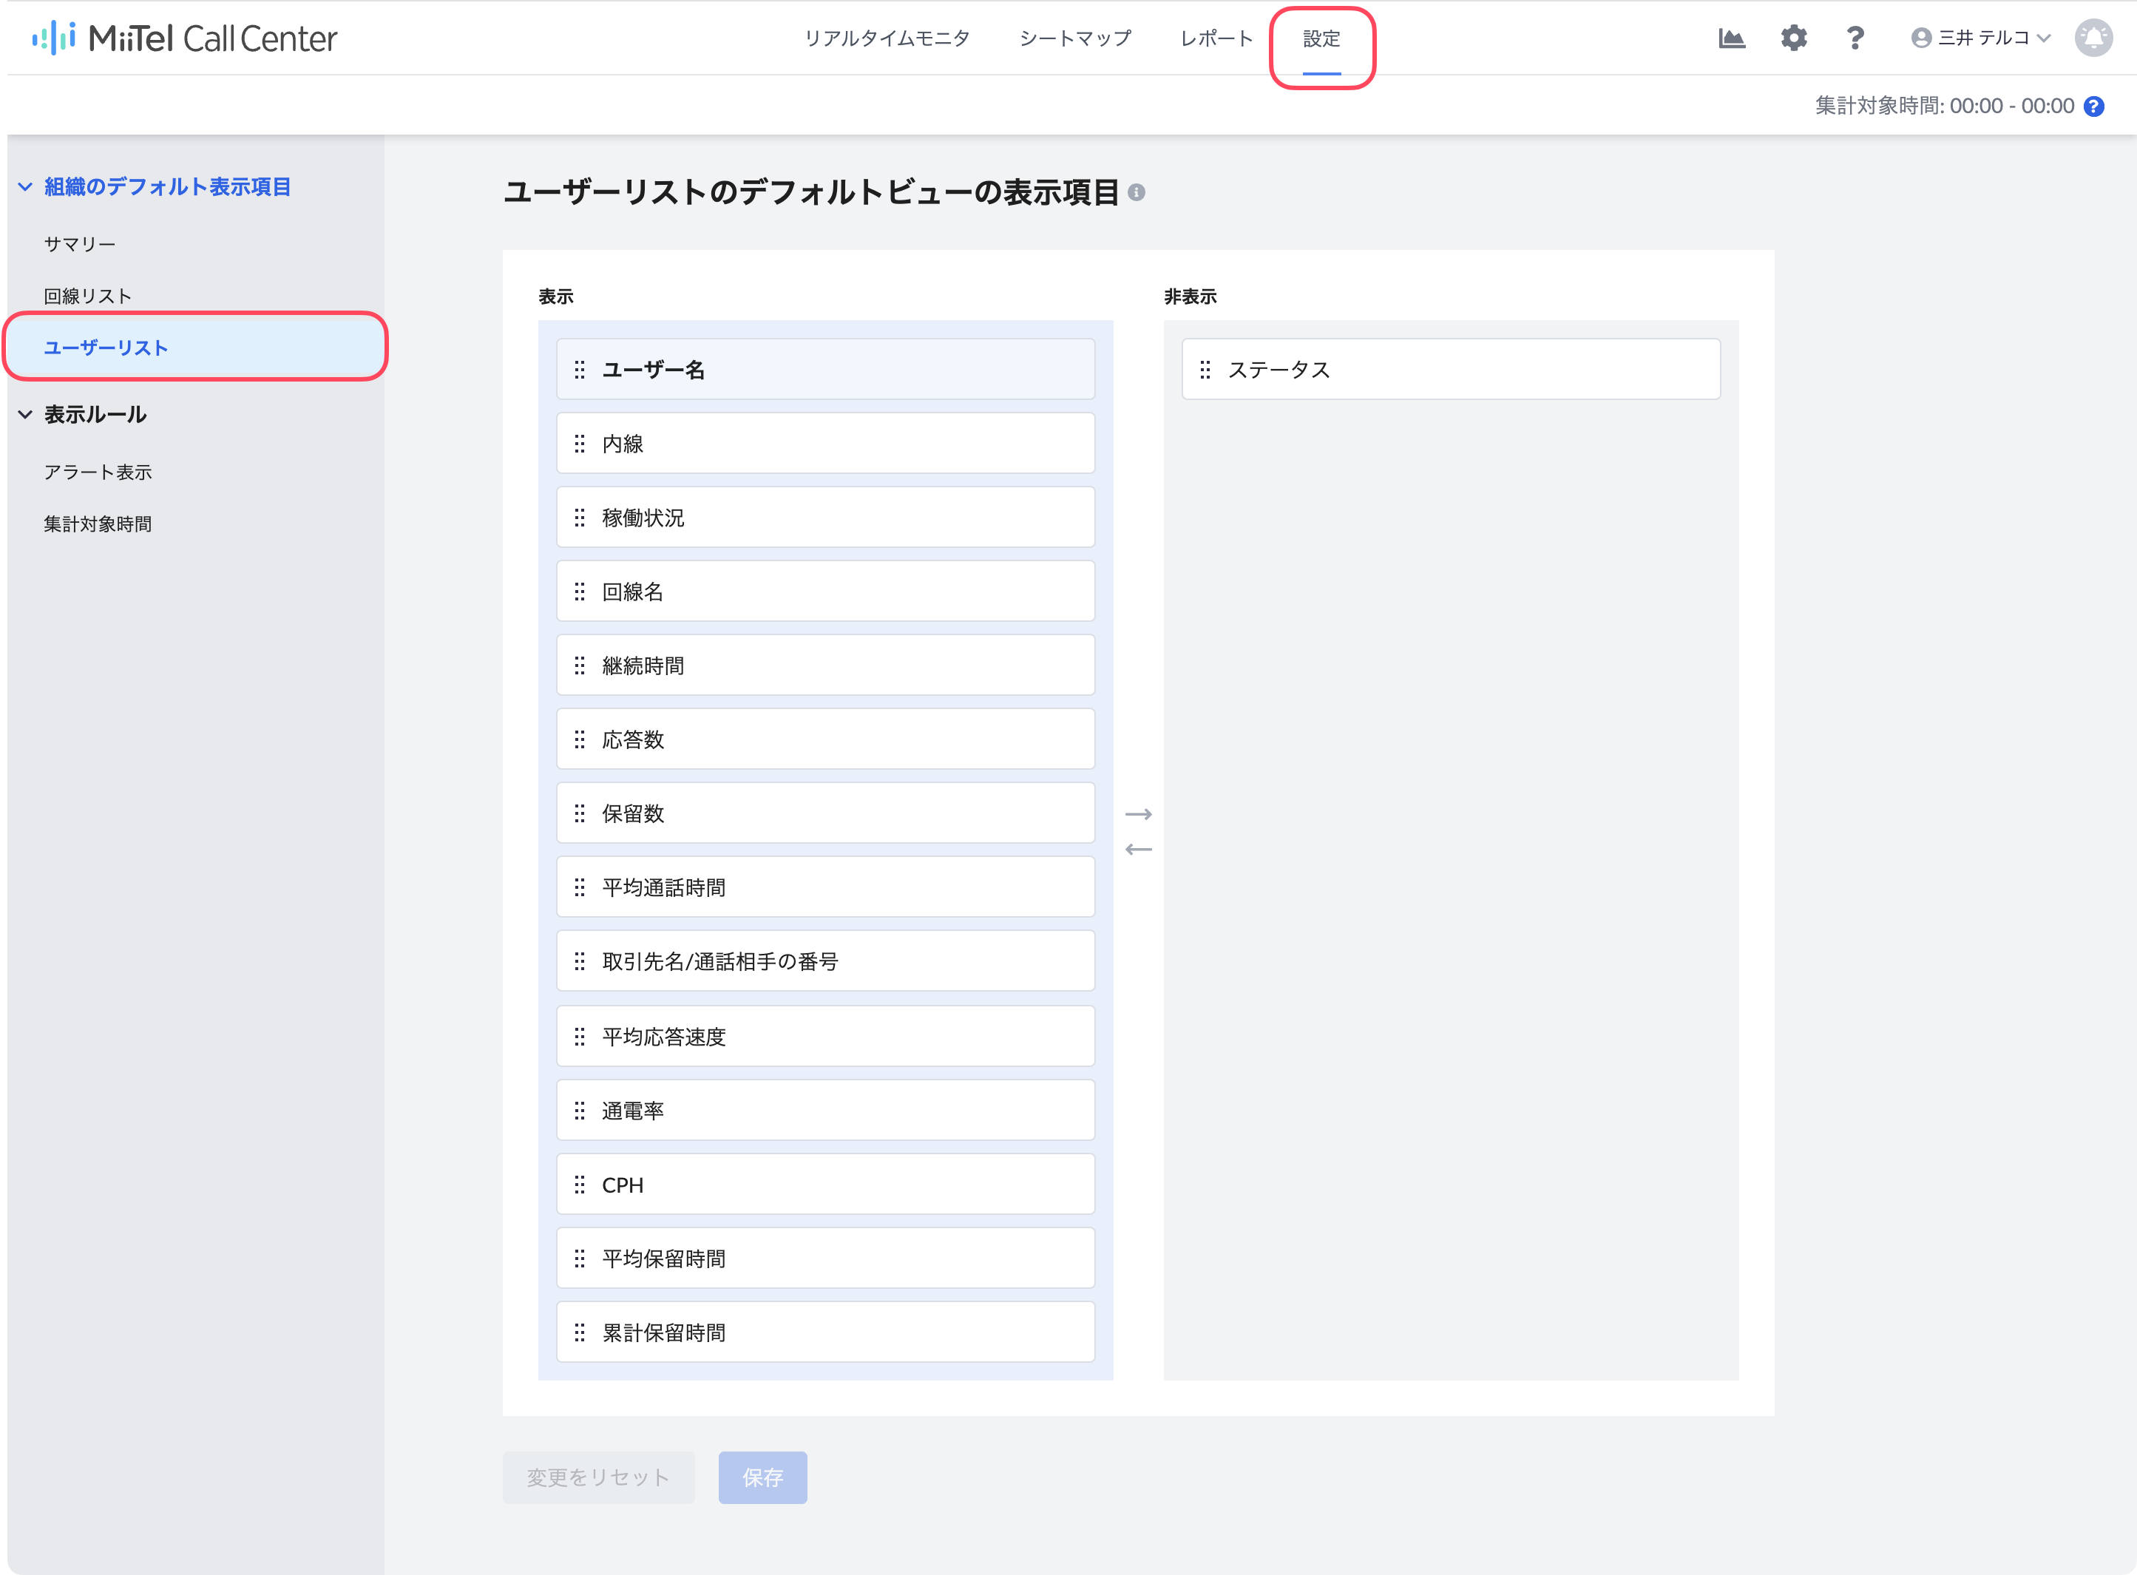Collapse the 組織のデフォルト表示項目 section chevron
The width and height of the screenshot is (2137, 1575).
(25, 187)
